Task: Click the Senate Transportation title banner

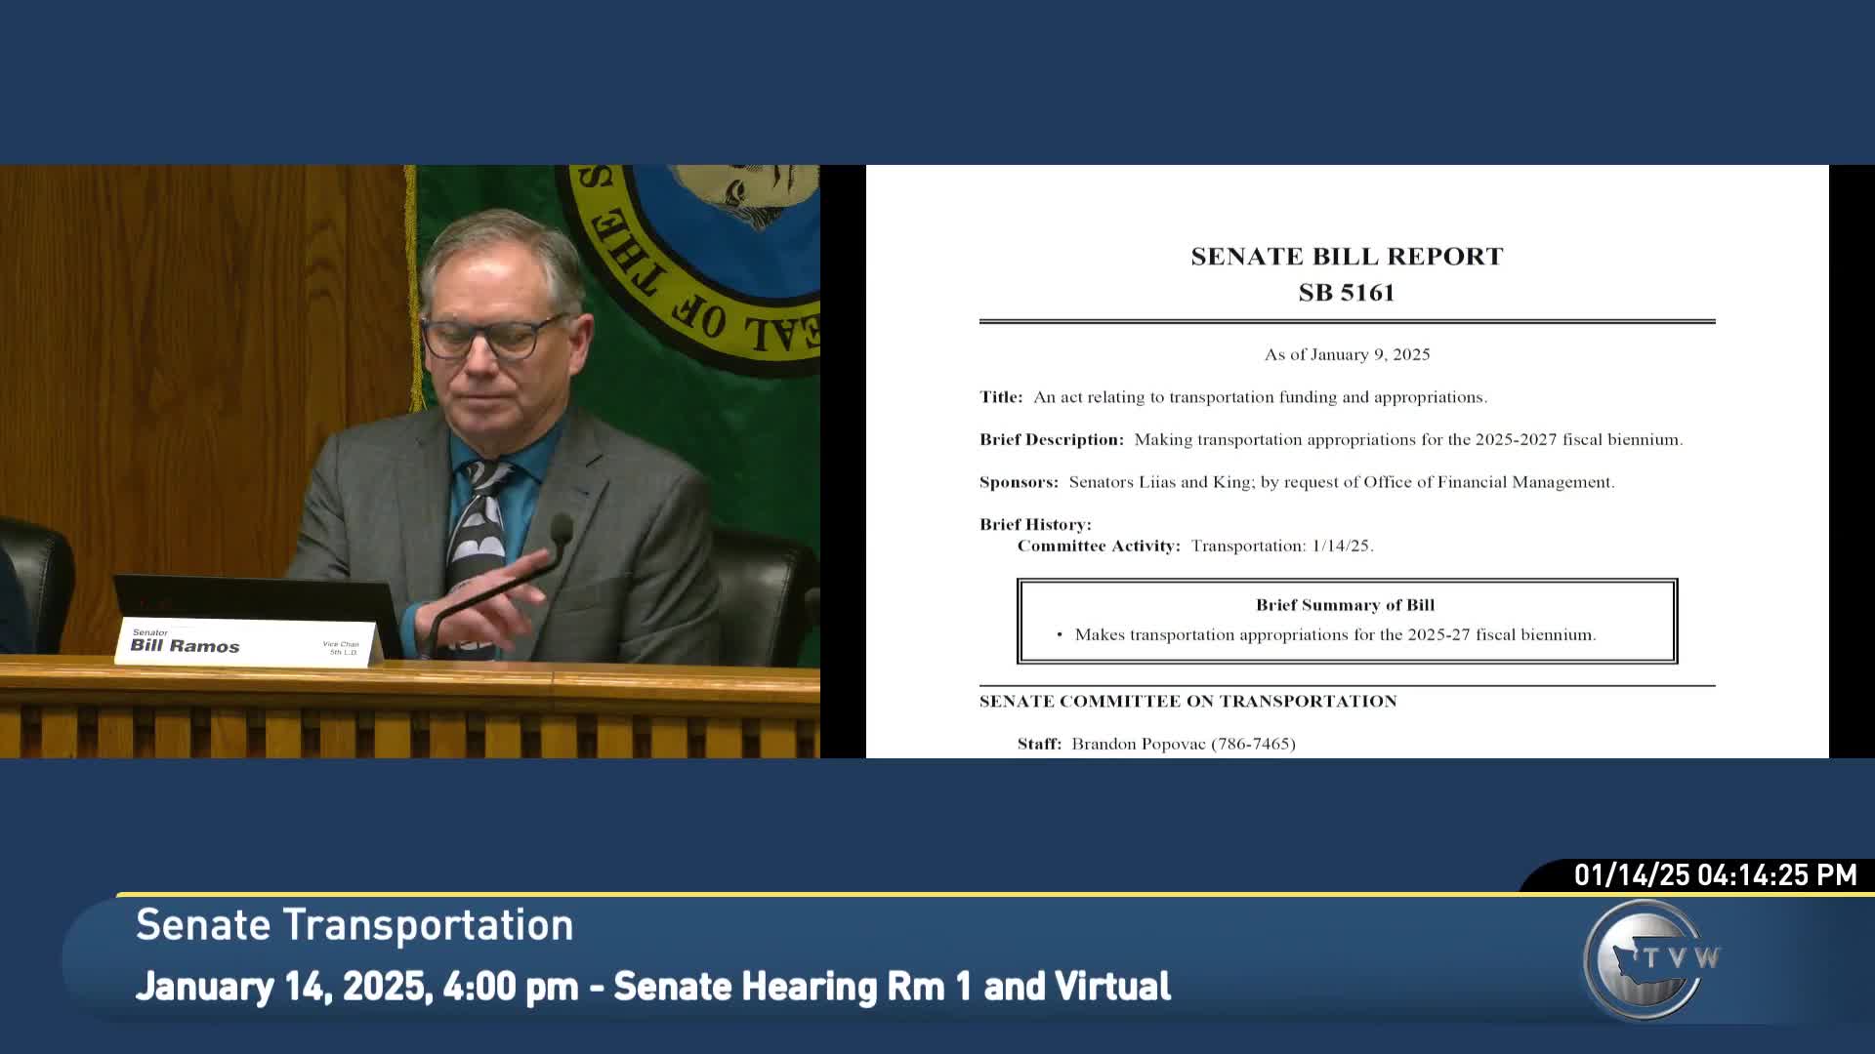Action: coord(354,925)
